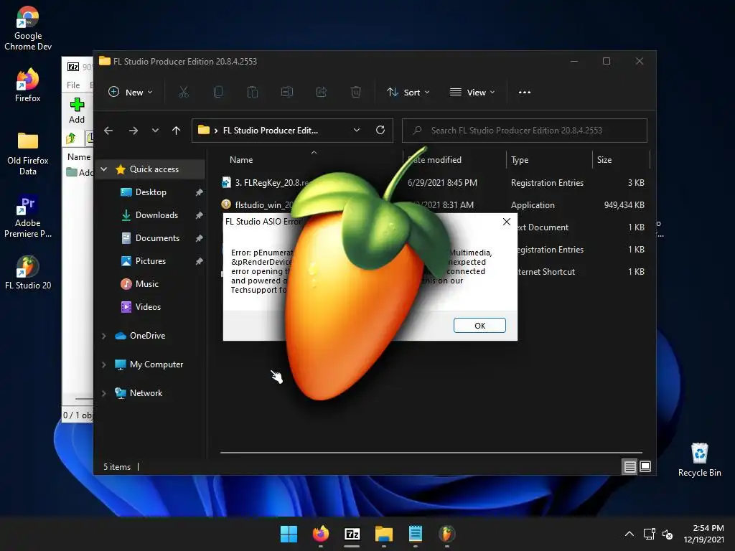
Task: Click Copy icon in Explorer toolbar
Action: pos(218,93)
